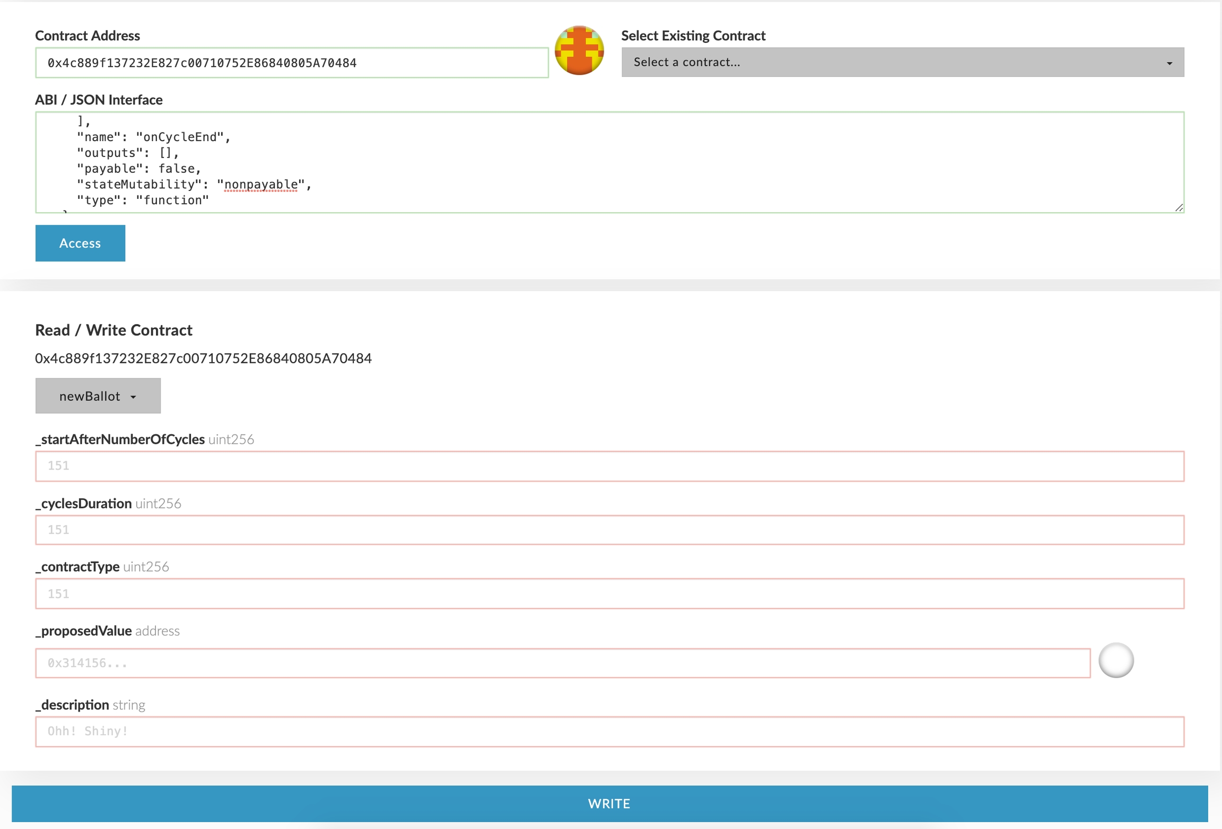Click the Read / Write Contract heading

114,330
